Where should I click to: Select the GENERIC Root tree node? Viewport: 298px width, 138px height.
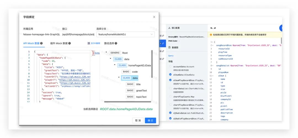coord(118,53)
